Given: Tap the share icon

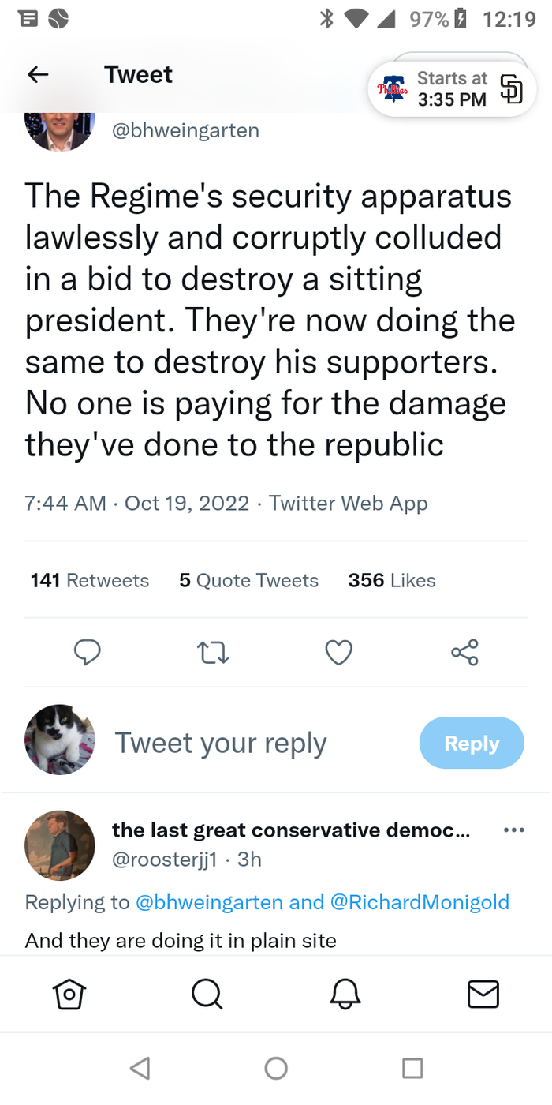Looking at the screenshot, I should pos(464,652).
